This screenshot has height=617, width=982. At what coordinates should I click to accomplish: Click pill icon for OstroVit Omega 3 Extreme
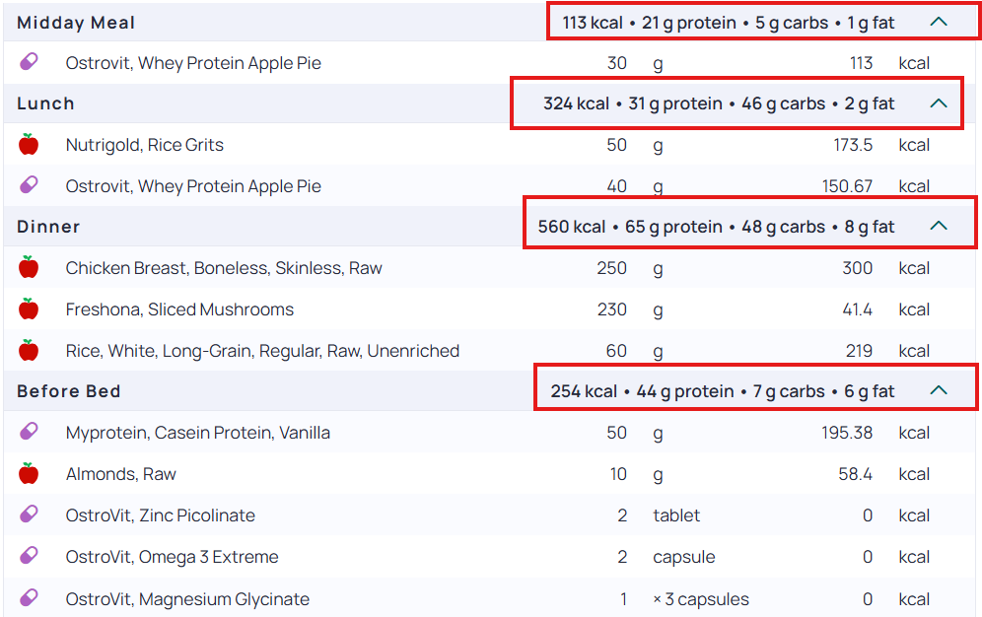[x=29, y=556]
